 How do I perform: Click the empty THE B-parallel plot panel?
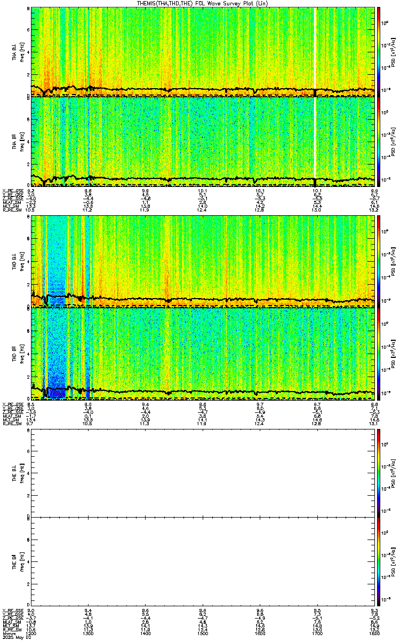(203, 562)
